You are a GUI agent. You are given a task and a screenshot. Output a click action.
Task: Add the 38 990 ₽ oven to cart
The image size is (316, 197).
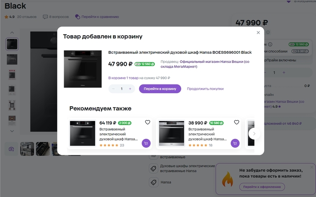pos(235,143)
